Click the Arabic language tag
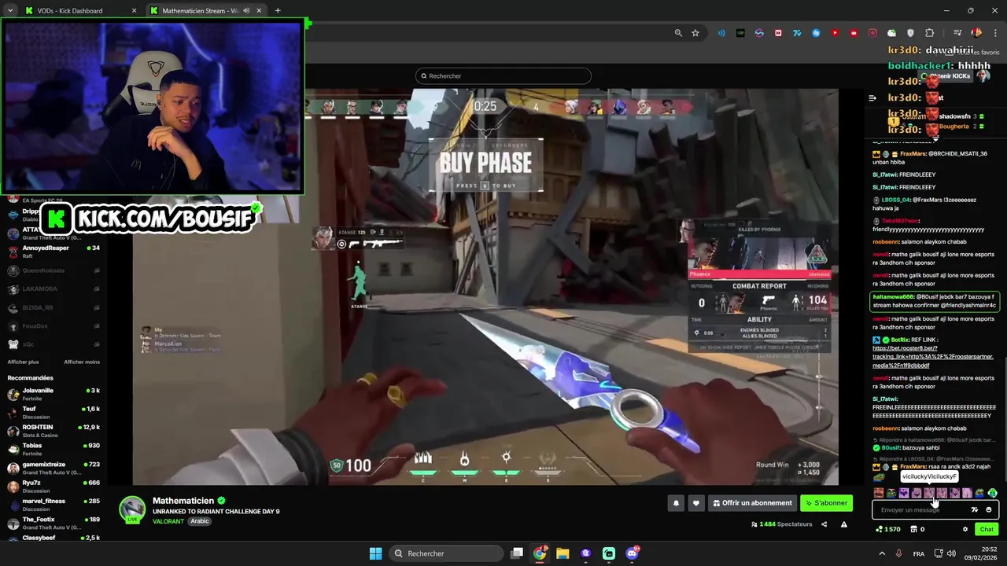This screenshot has width=1007, height=566. pyautogui.click(x=200, y=521)
